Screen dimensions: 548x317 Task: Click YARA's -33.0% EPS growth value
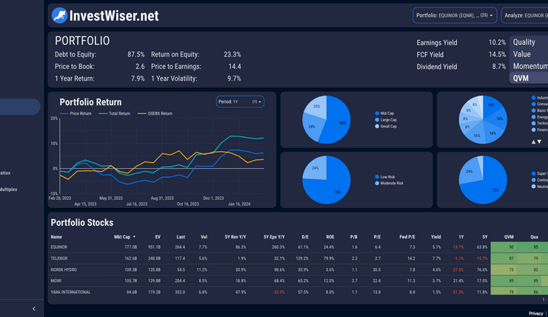(x=279, y=292)
